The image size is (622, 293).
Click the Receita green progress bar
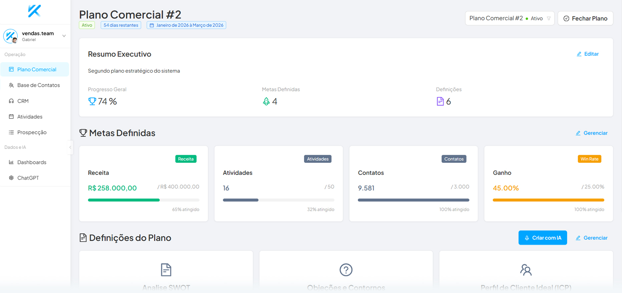pyautogui.click(x=124, y=200)
